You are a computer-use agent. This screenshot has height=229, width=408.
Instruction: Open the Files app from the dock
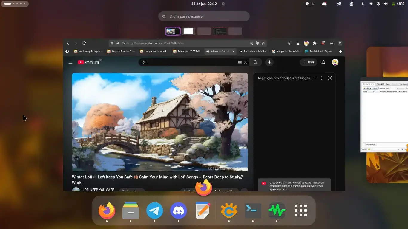[131, 211]
